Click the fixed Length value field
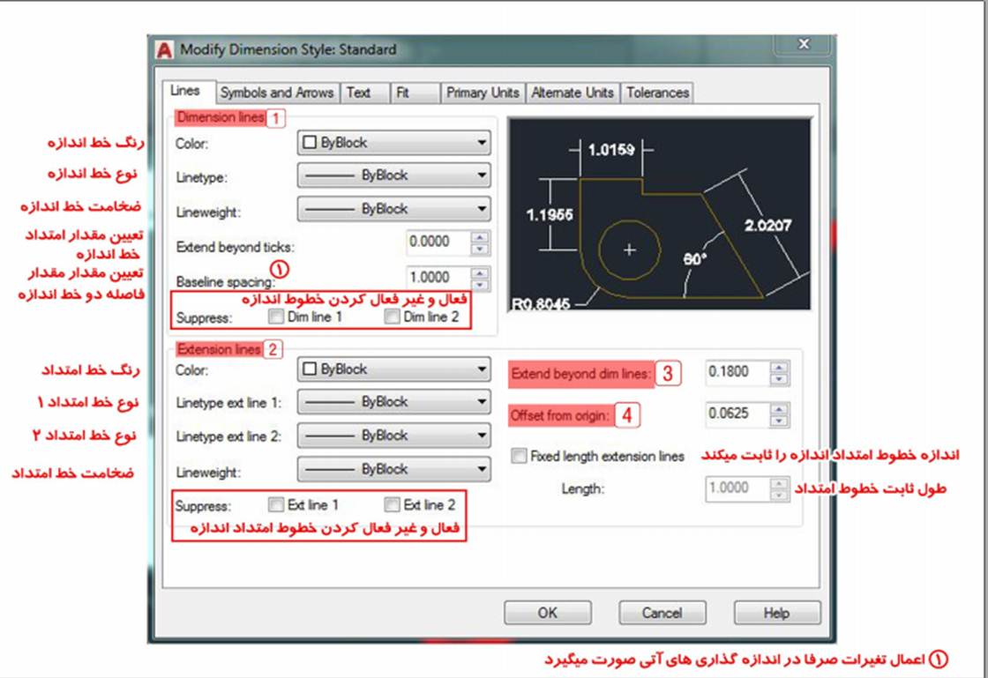The height and width of the screenshot is (678, 988). coord(737,488)
